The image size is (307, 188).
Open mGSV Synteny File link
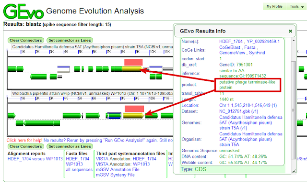[115, 175]
